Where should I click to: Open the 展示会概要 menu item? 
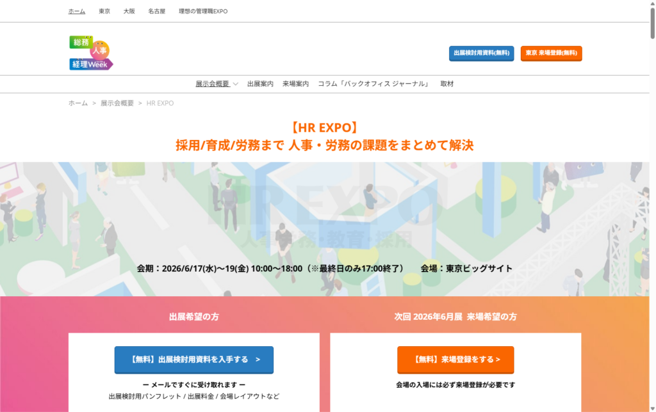pos(212,84)
